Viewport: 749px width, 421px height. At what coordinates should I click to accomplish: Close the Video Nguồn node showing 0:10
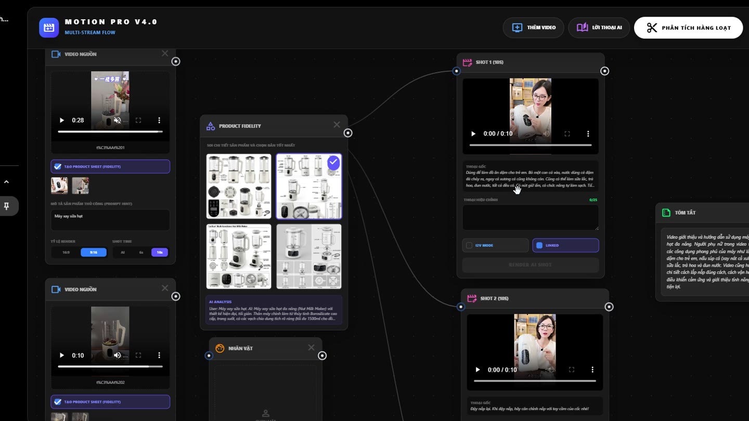(165, 288)
